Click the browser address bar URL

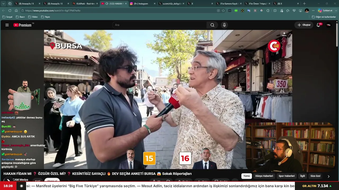[x=53, y=11]
